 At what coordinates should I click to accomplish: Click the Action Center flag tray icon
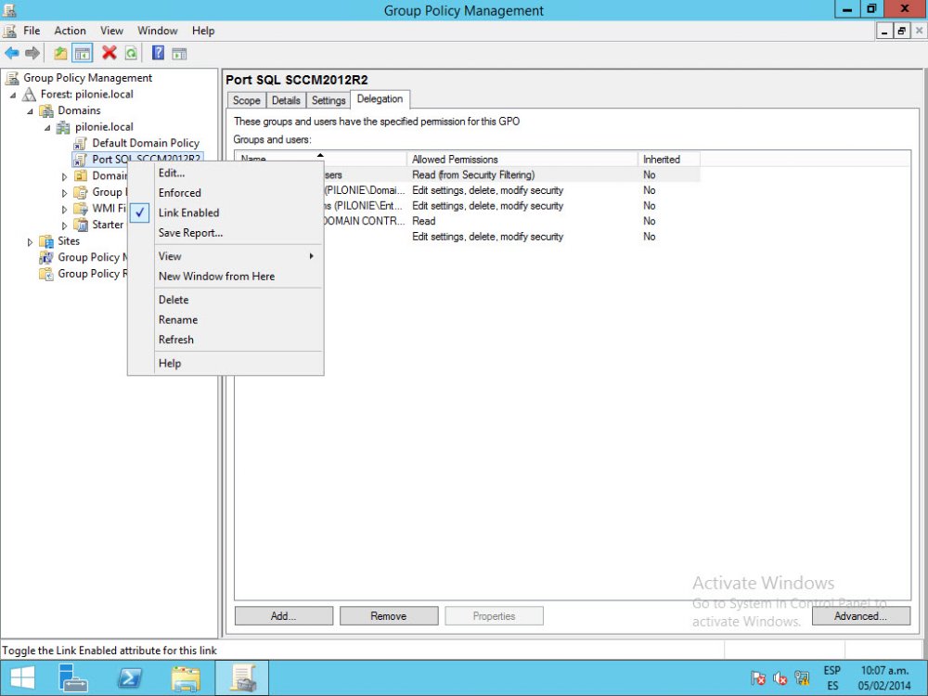tap(757, 678)
